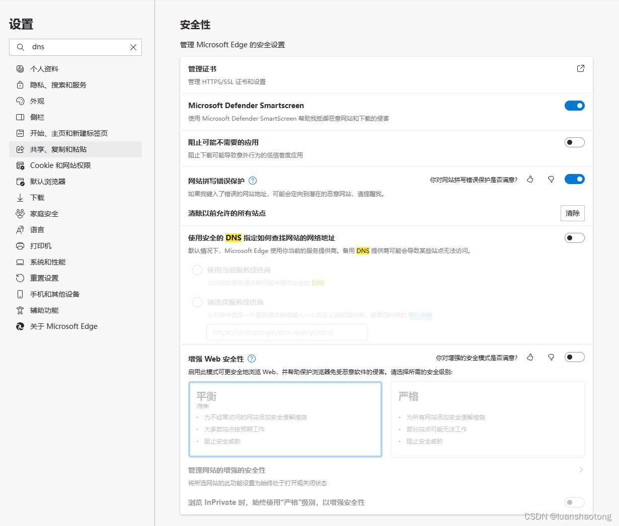Screen dimensions: 619x526
Task: Select 使用当前服务提供商 radio button
Action: (197, 270)
